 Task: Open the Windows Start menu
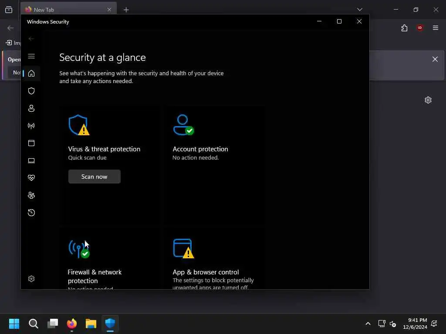[14, 324]
